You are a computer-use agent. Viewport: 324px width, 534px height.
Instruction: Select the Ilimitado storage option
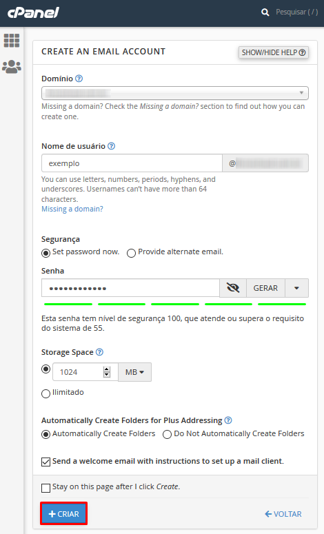(x=45, y=393)
